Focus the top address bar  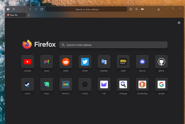pyautogui.click(x=86, y=9)
